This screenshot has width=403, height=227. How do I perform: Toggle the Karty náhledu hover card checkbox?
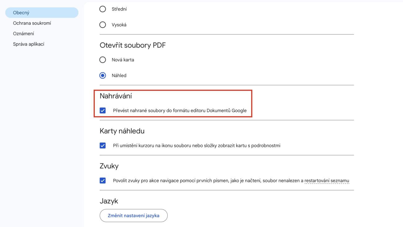coord(103,145)
